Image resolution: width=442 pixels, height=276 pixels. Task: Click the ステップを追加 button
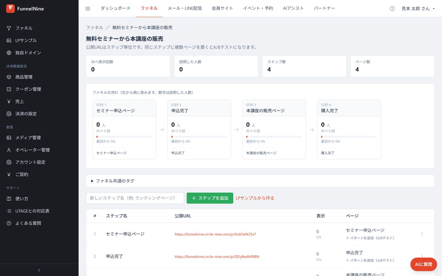coord(210,198)
